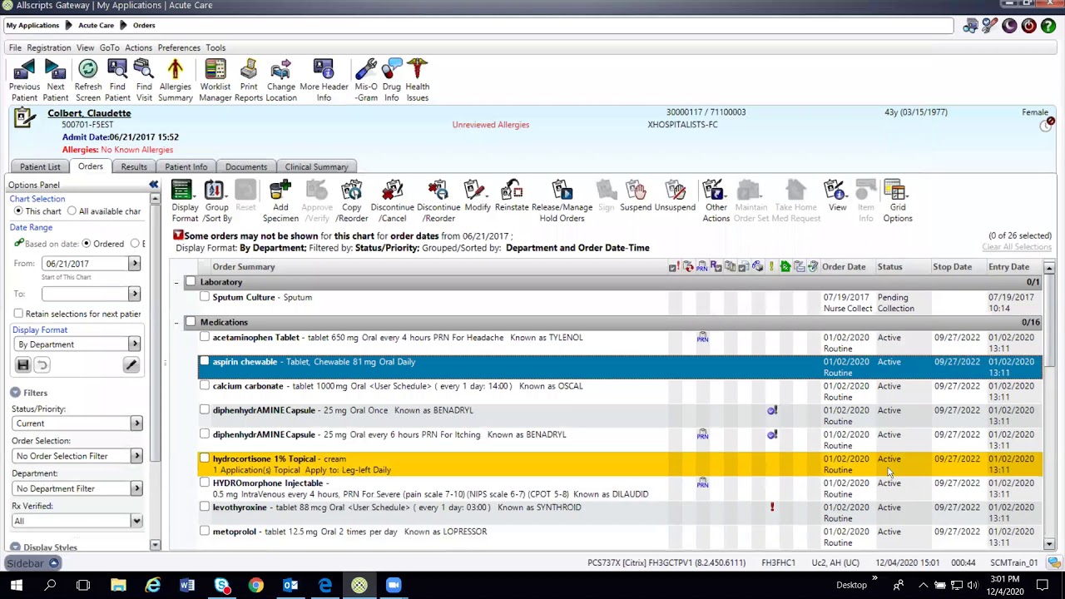Check the Sputum Culture order
Screen dimensions: 1065x599
tap(205, 297)
